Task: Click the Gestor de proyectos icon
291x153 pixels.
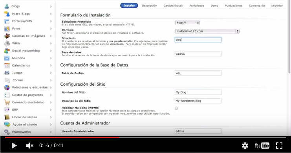Action: click(7, 95)
